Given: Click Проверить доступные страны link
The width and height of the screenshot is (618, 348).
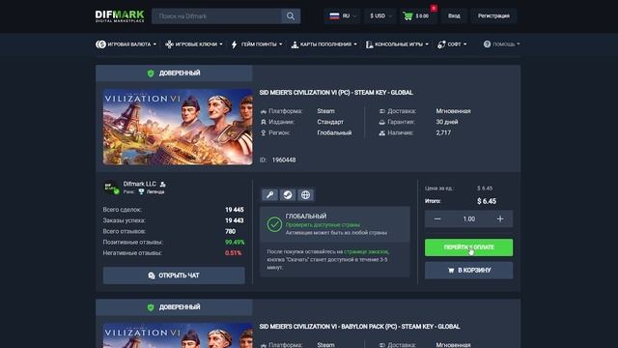Looking at the screenshot, I should [323, 225].
